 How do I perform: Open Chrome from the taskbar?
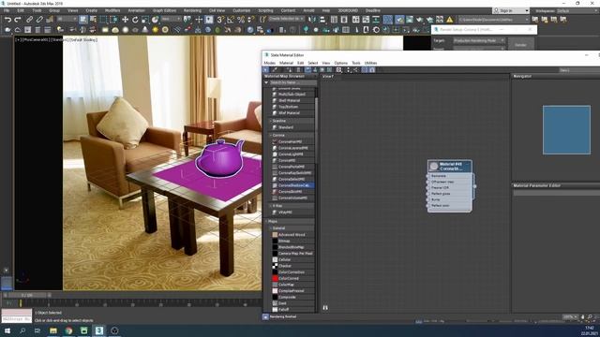point(68,330)
